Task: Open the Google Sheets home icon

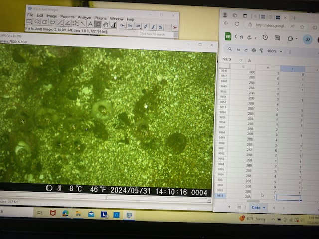Action: pos(228,36)
